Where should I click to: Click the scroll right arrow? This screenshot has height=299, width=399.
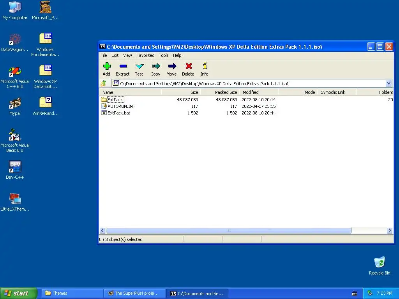(x=390, y=230)
